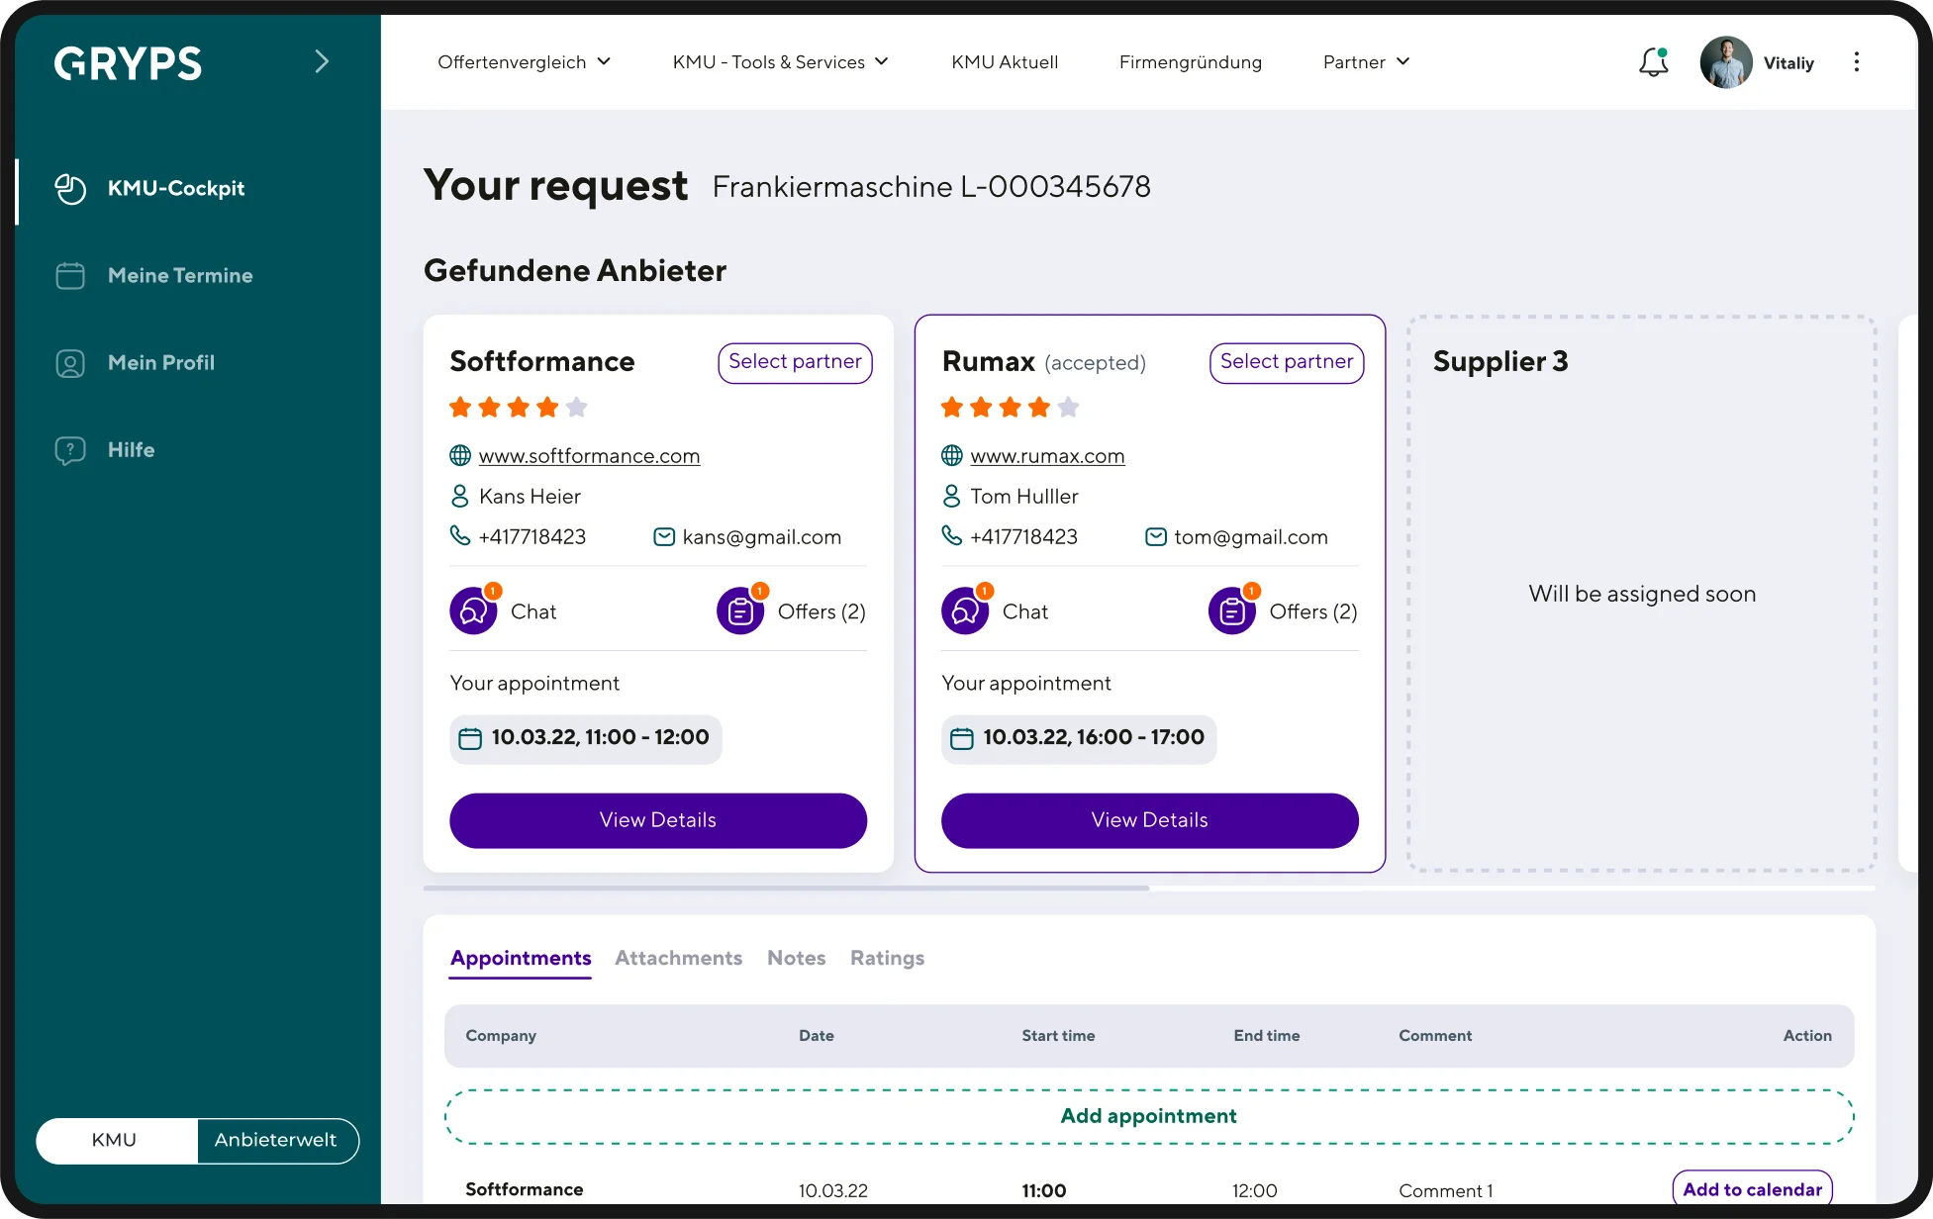Click the horizontal supplier cards scrollbar
Viewport: 1933px width, 1219px height.
pyautogui.click(x=787, y=889)
